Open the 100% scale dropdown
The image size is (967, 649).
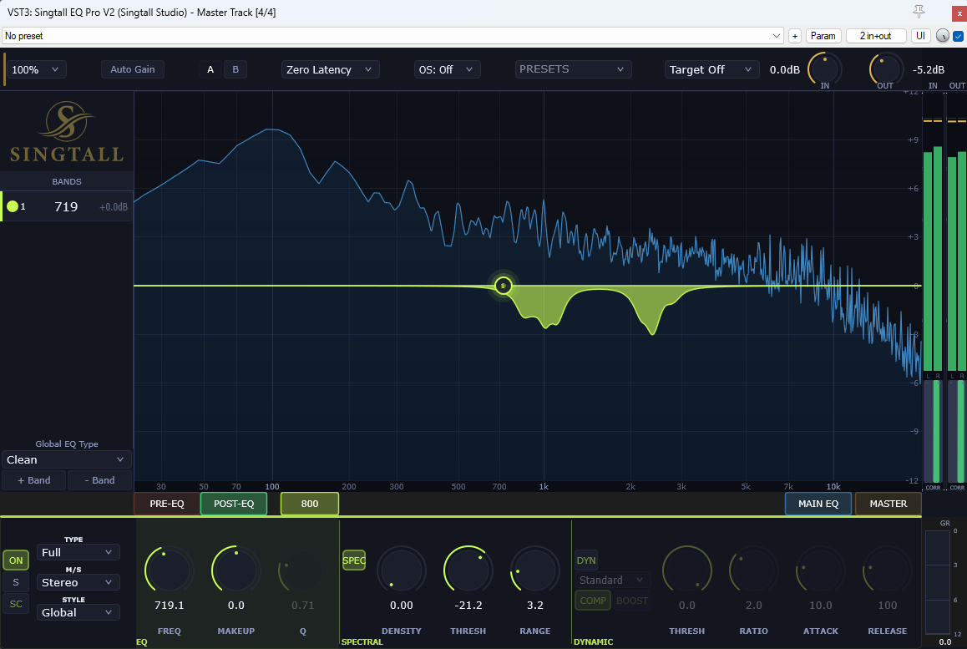point(36,69)
